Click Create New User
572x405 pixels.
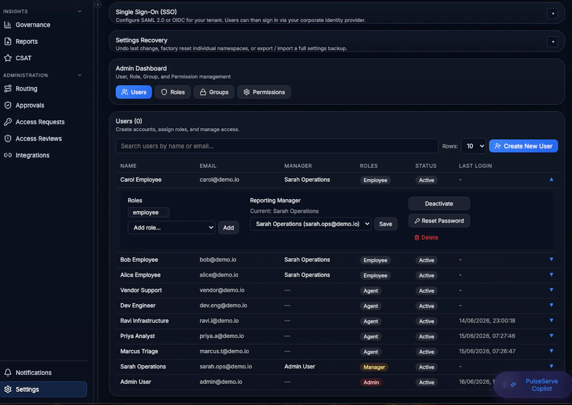523,146
